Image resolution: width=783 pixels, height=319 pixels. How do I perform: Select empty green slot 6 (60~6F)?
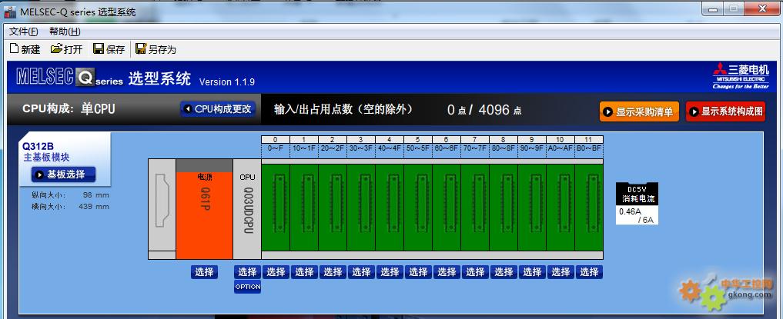pos(447,208)
